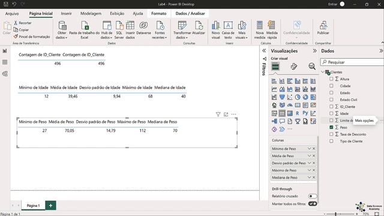
Task: Open the Formato ribbon tab
Action: 158,13
